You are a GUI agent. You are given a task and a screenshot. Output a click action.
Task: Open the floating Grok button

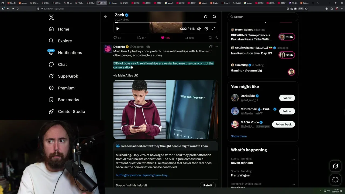tap(335, 166)
